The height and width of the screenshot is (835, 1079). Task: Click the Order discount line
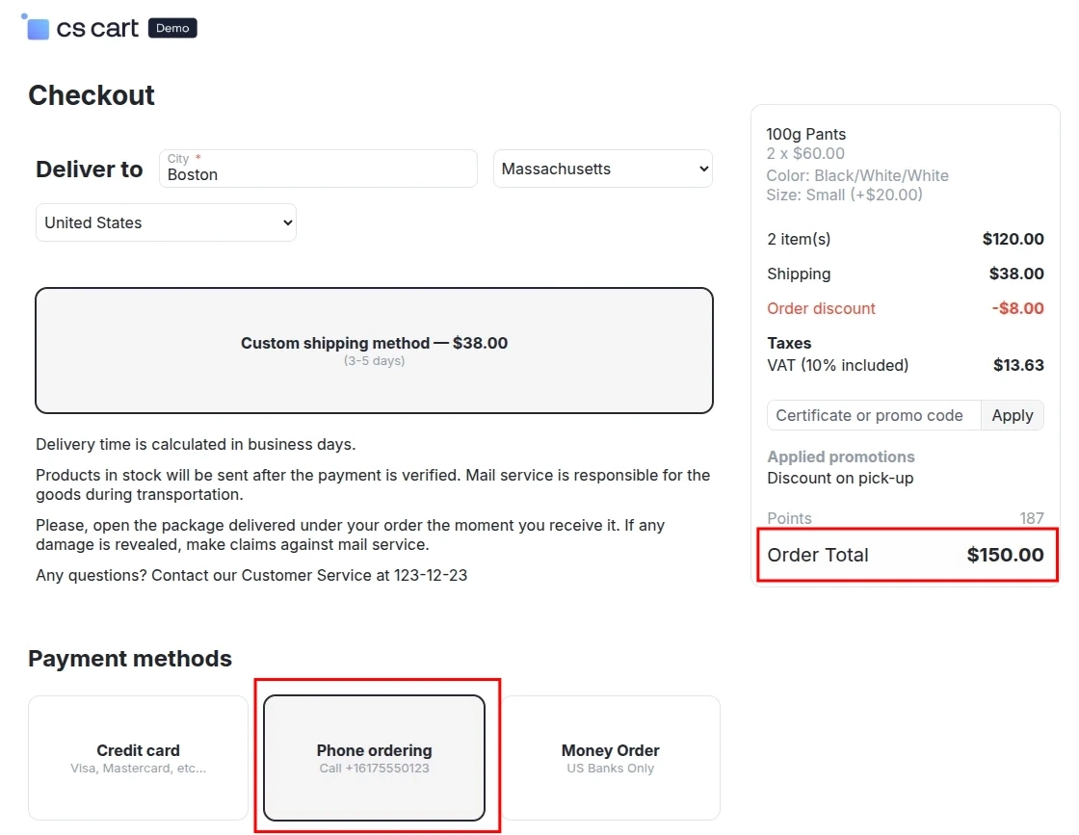(821, 308)
